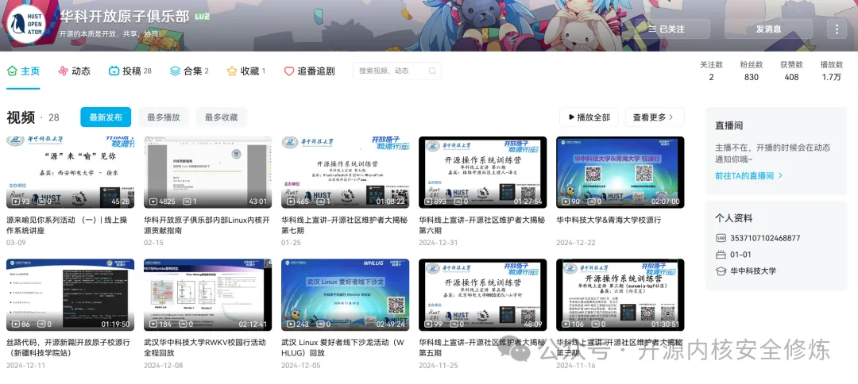
Task: Open the three-dot more options menu
Action: click(837, 29)
